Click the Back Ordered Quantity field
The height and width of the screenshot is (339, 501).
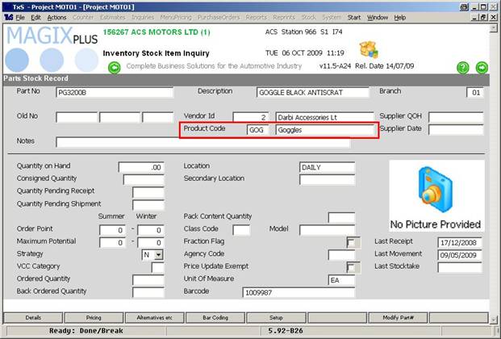point(148,293)
